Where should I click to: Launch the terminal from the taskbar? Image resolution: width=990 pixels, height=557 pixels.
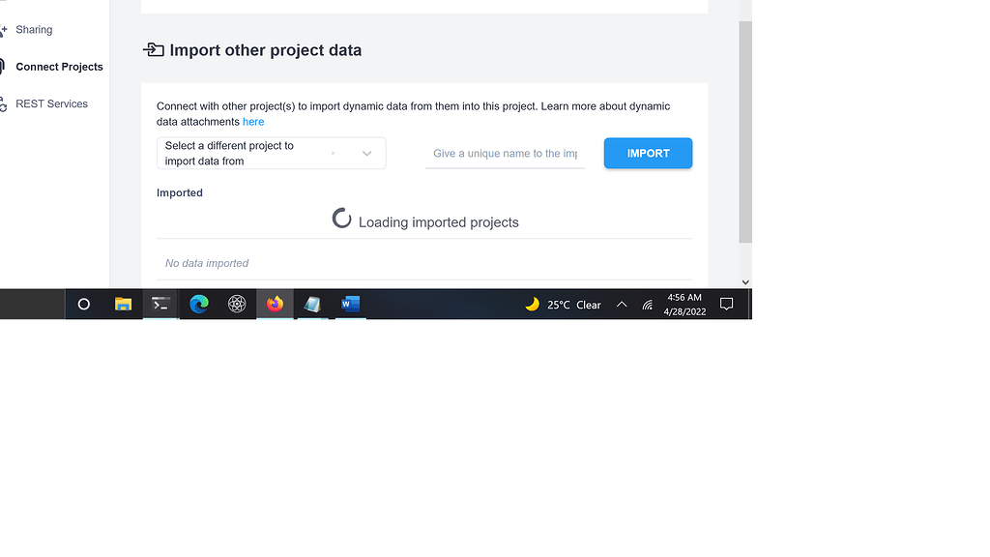[160, 304]
